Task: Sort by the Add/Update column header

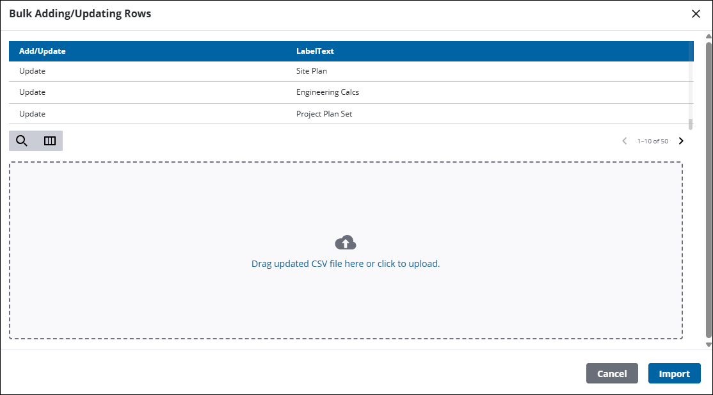Action: 42,51
